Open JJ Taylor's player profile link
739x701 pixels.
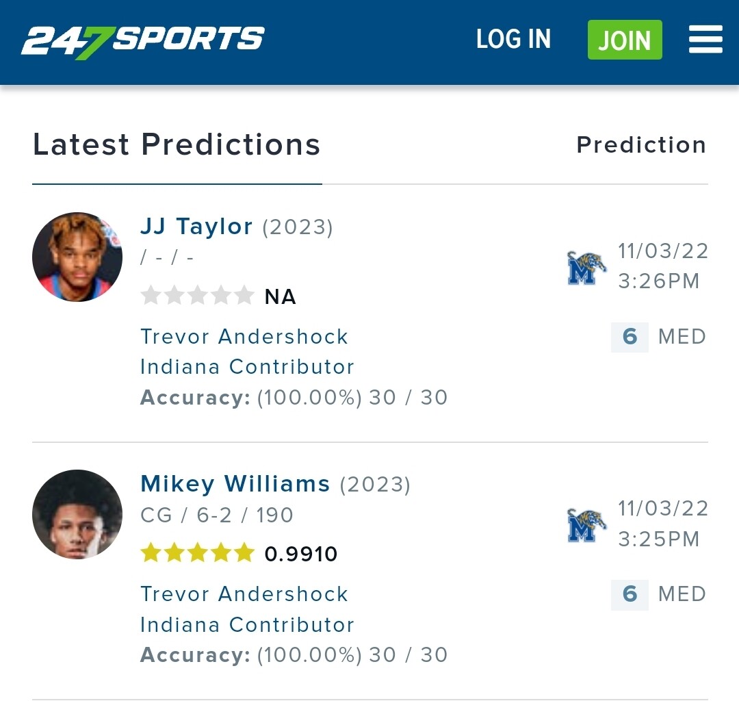tap(196, 227)
